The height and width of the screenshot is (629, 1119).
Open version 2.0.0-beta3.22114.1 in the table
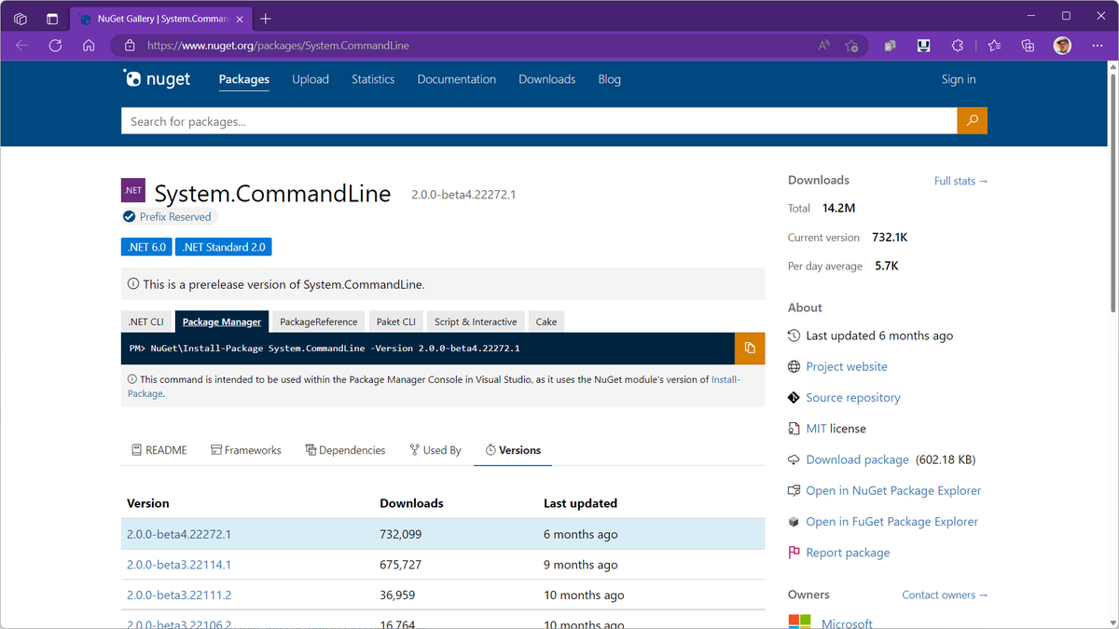(x=179, y=565)
